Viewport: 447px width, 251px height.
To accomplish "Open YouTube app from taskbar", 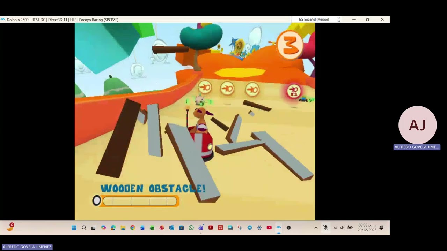I will (269, 228).
